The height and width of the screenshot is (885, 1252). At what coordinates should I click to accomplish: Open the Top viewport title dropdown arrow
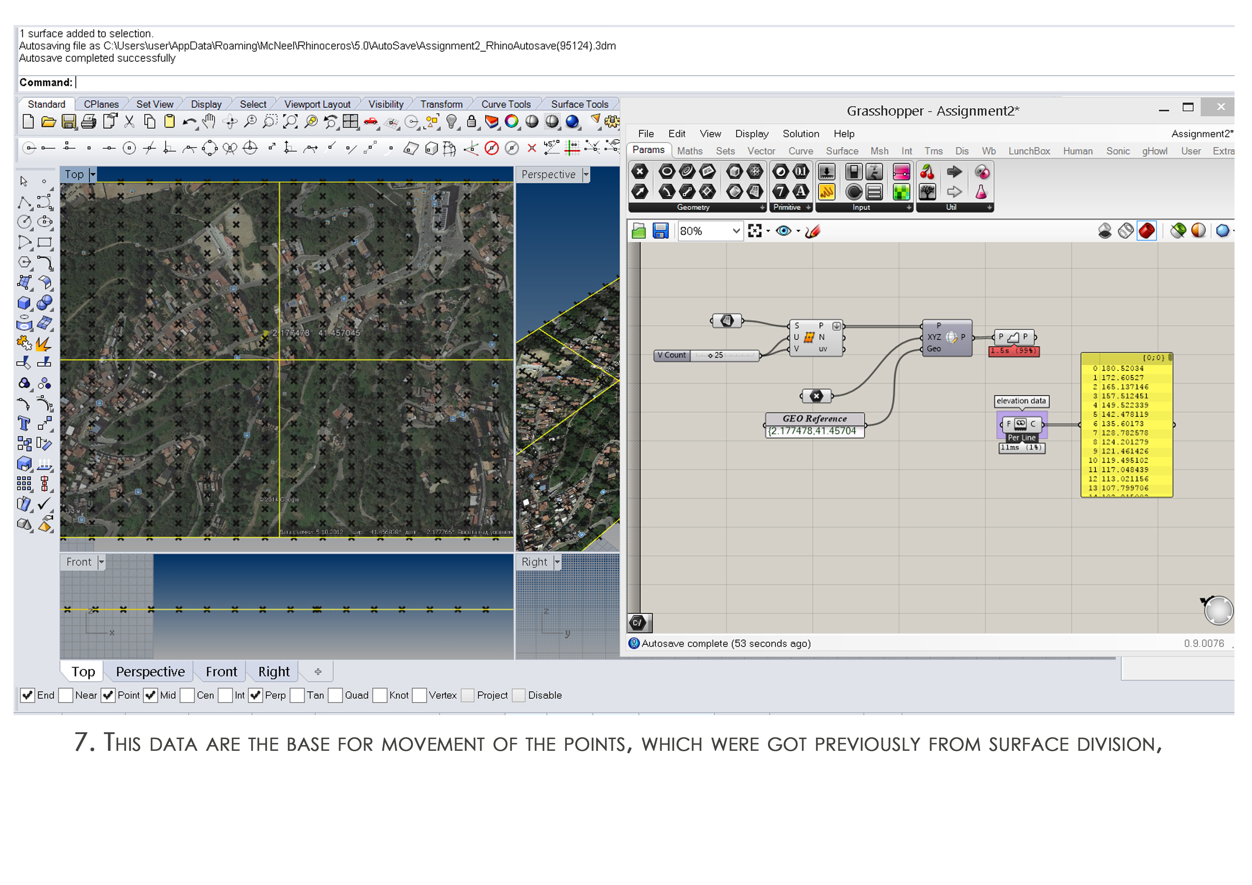[93, 175]
